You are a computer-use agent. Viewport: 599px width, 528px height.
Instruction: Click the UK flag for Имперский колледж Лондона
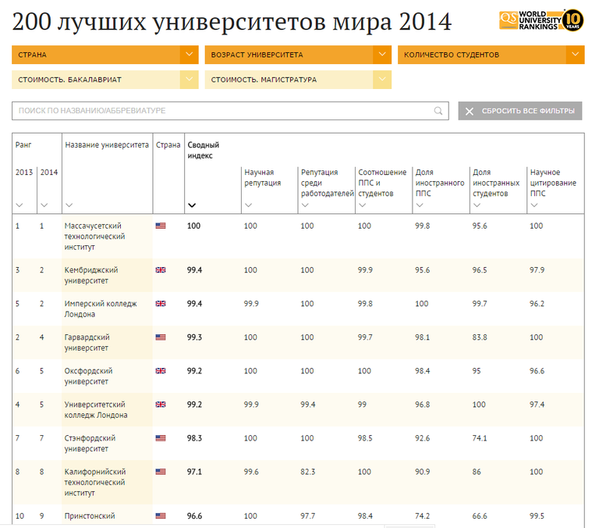[161, 304]
